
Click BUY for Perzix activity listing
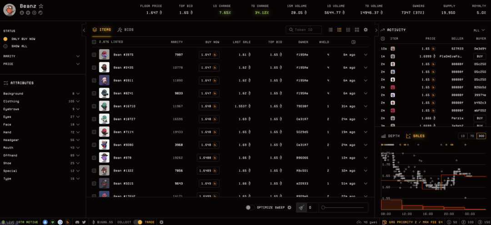click(480, 118)
